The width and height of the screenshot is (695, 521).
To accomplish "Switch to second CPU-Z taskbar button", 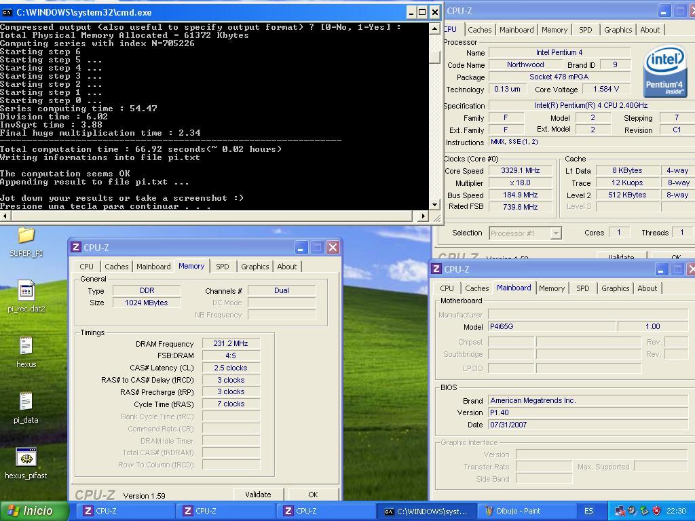I will (225, 511).
